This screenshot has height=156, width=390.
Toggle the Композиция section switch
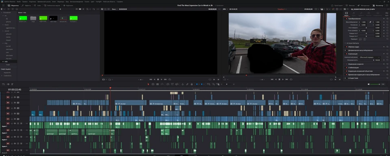[346, 54]
